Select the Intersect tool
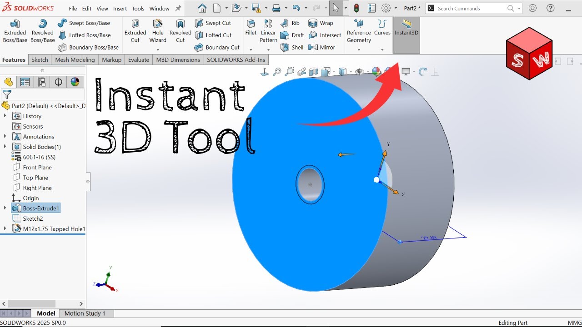The width and height of the screenshot is (582, 327). [325, 35]
